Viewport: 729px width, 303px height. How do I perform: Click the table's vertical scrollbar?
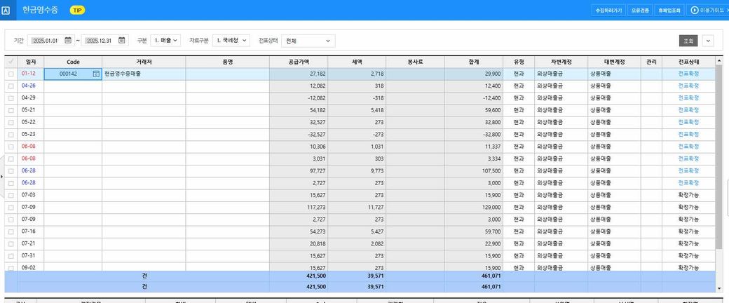pos(718,161)
